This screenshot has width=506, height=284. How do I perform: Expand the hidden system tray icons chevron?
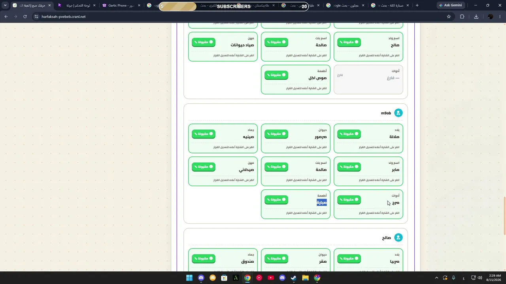[x=436, y=278]
